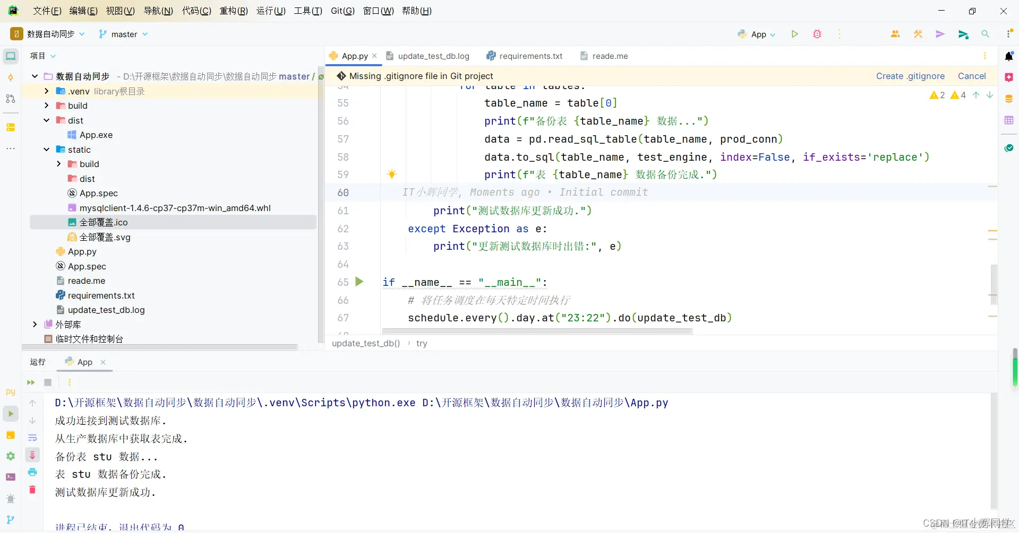Viewport: 1019px width, 533px height.
Task: Collapse the top-level dist folder
Action: (47, 120)
